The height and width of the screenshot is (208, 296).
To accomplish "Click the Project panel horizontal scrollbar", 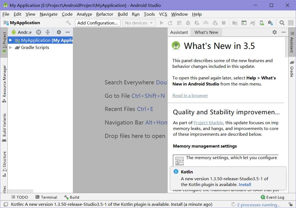I will pos(20,191).
